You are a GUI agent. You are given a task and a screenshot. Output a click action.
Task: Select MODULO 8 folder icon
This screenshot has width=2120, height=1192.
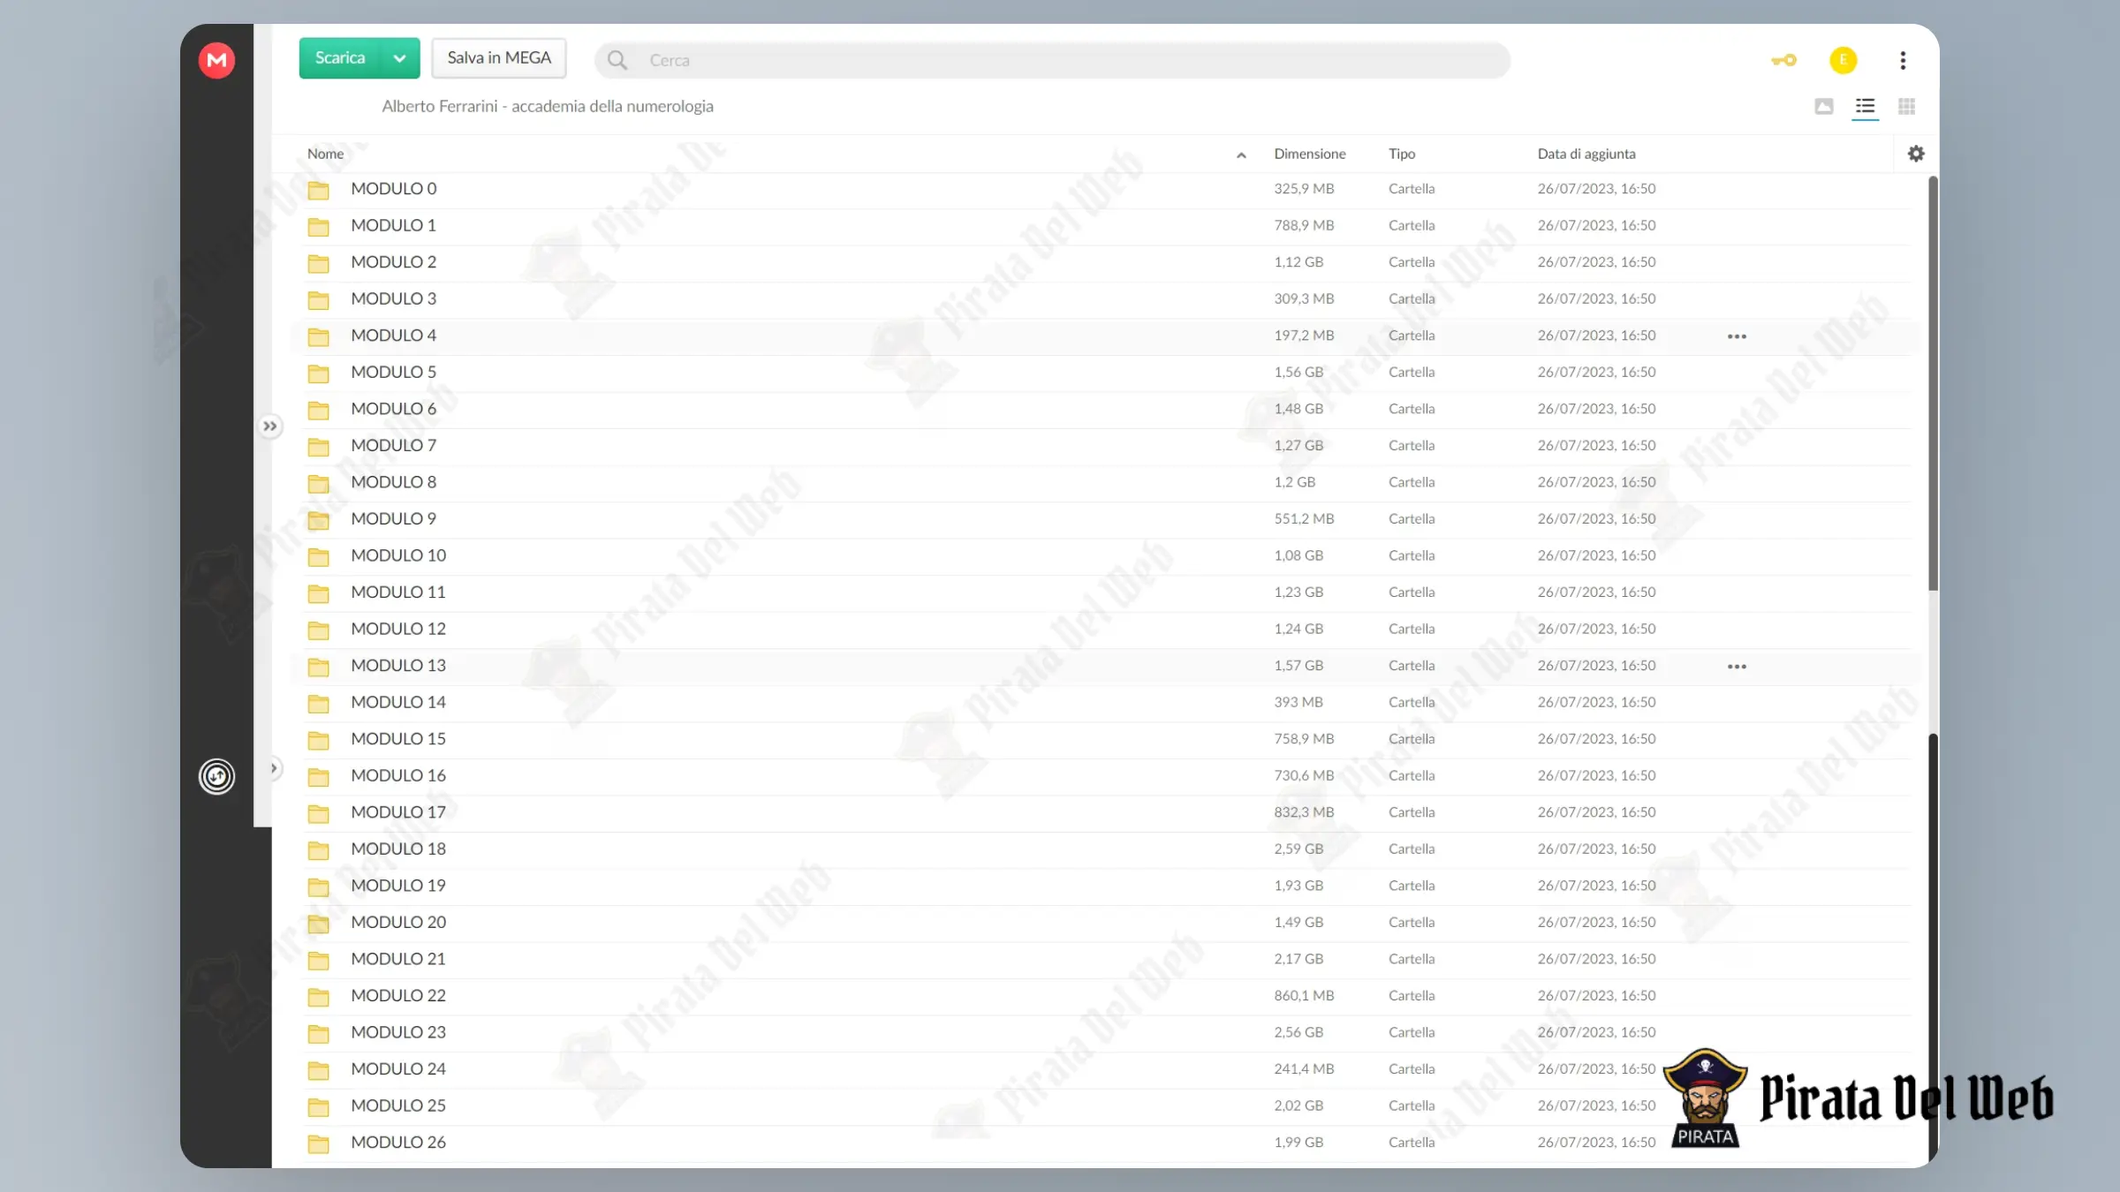point(318,483)
